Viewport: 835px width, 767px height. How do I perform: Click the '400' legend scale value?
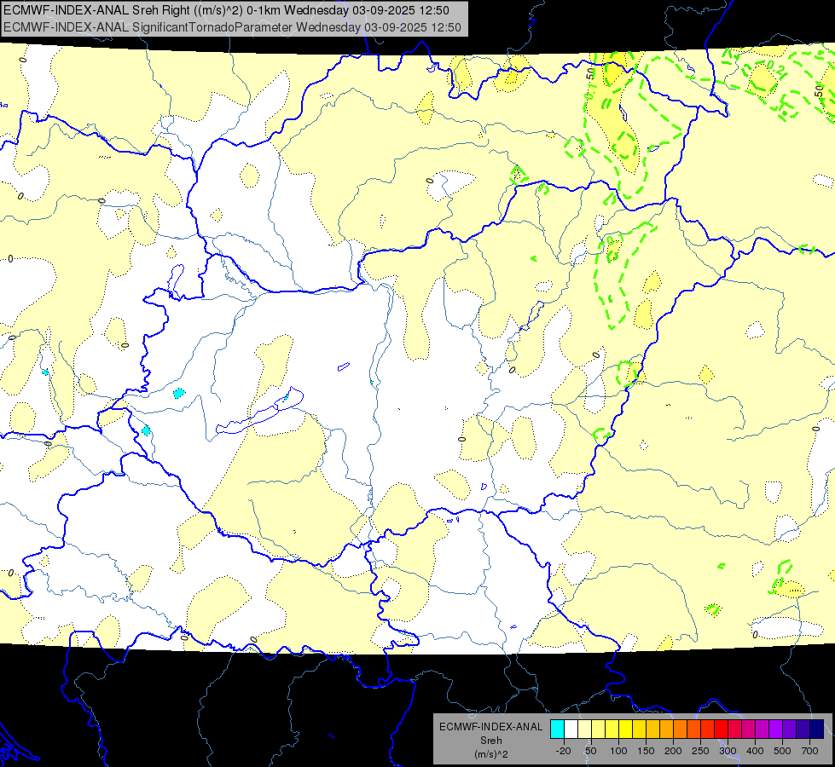[x=755, y=751]
